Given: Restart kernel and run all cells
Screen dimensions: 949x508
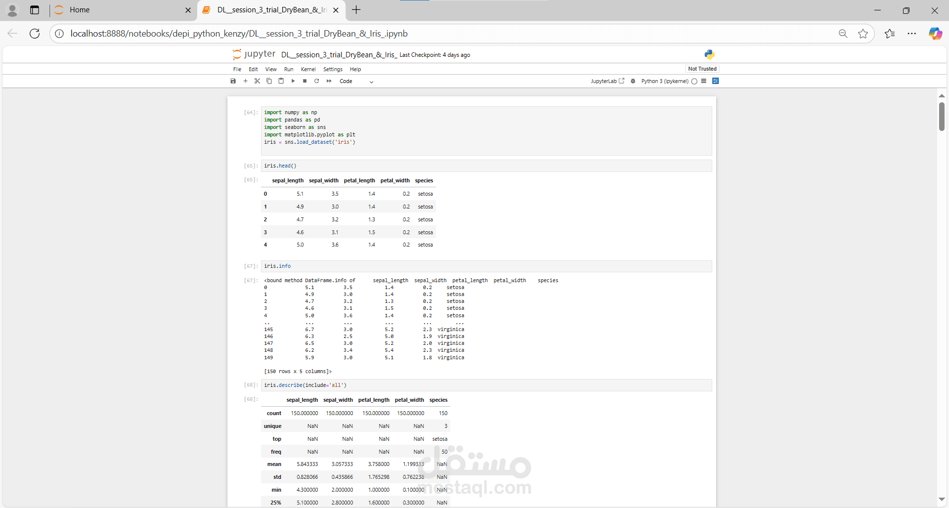Looking at the screenshot, I should 329,81.
